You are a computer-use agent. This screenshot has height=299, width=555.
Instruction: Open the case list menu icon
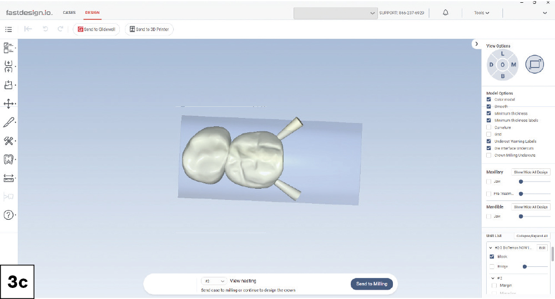(8, 29)
